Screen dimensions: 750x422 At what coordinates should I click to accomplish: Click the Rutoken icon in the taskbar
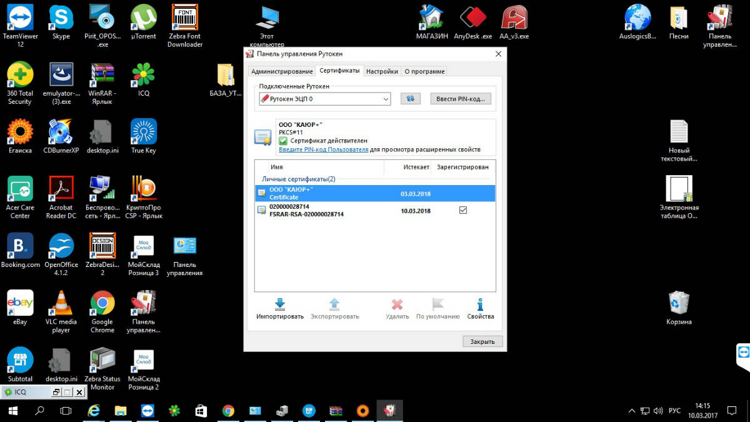[389, 410]
